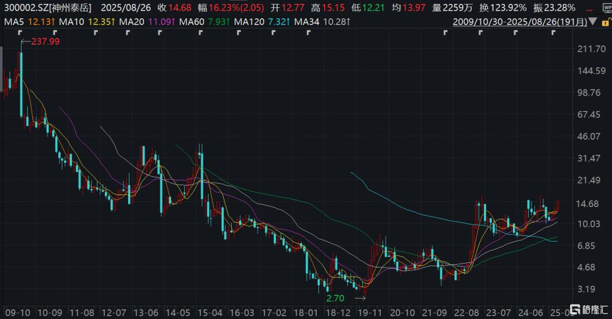Click the current price 14.68 axis label
The width and height of the screenshot is (612, 319).
click(588, 204)
